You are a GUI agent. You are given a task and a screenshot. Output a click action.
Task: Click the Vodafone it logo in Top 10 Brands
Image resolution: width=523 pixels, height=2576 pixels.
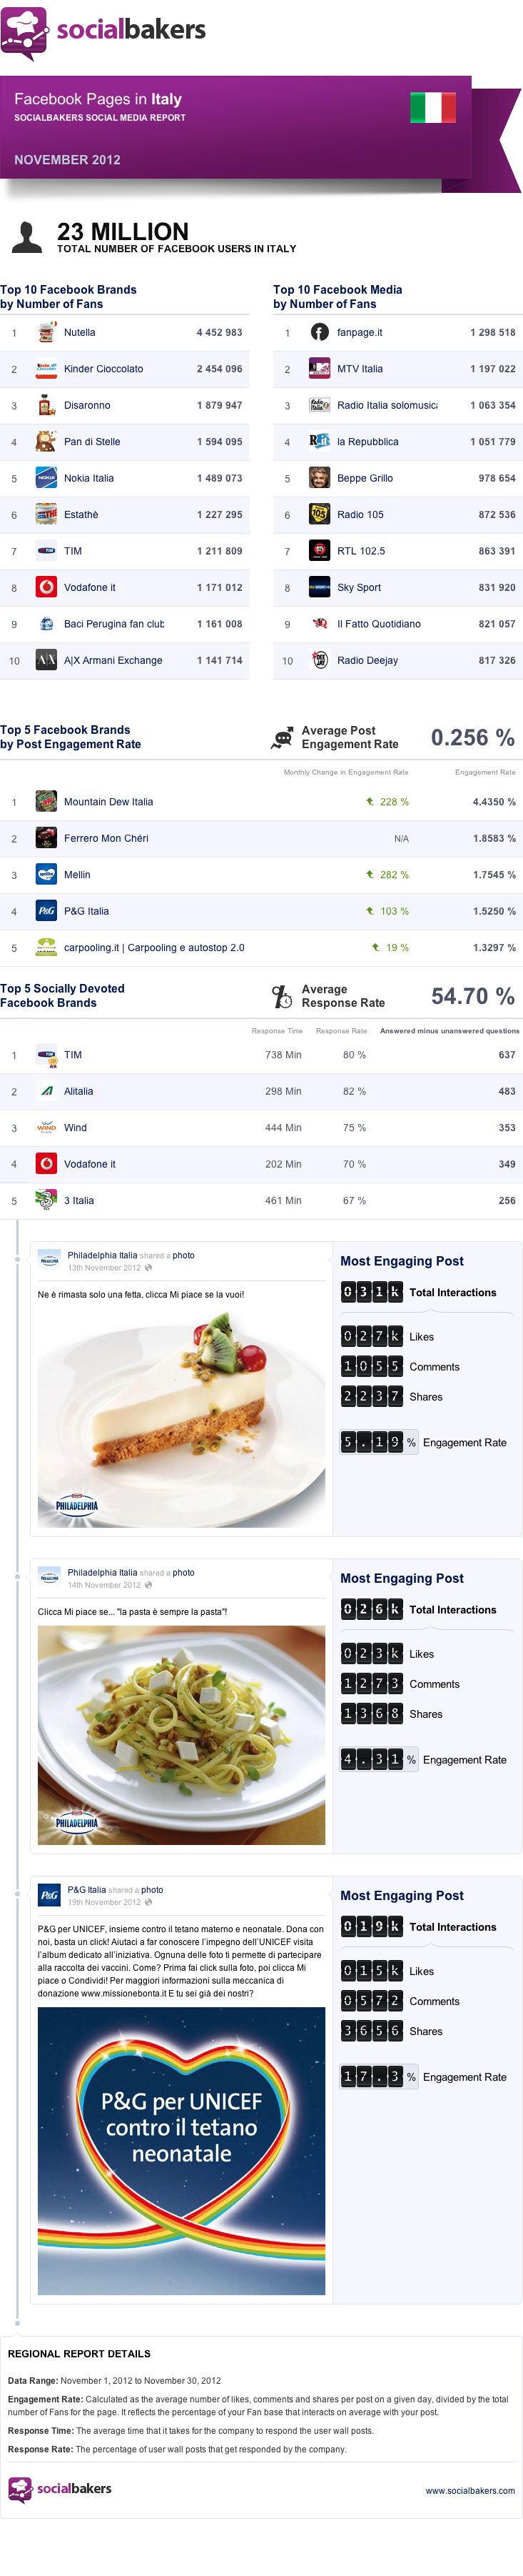pos(46,588)
